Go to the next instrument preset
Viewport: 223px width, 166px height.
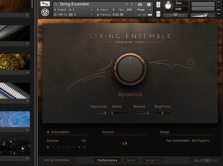132,5
